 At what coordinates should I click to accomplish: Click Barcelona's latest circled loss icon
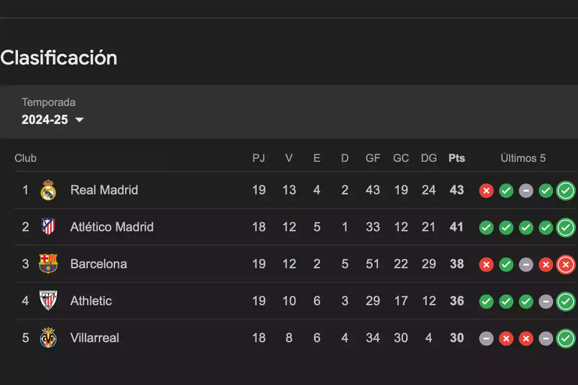[565, 264]
